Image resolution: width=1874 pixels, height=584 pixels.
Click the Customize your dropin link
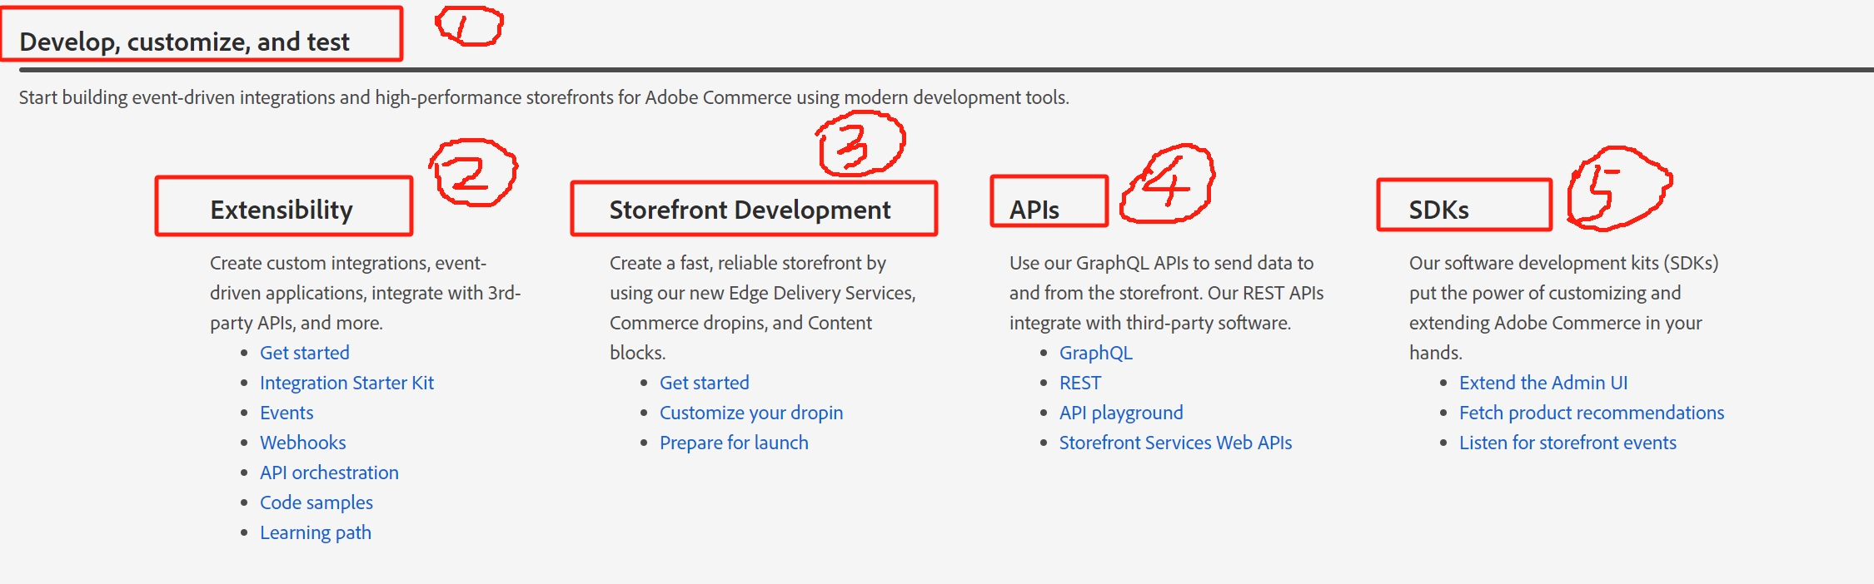(750, 413)
